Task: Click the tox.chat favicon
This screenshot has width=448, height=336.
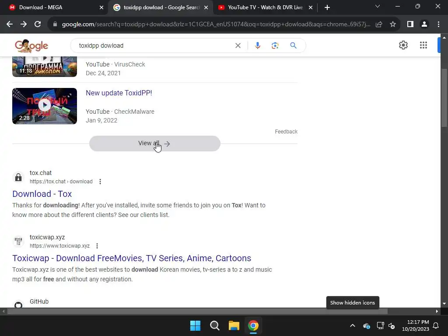Action: coord(18,177)
